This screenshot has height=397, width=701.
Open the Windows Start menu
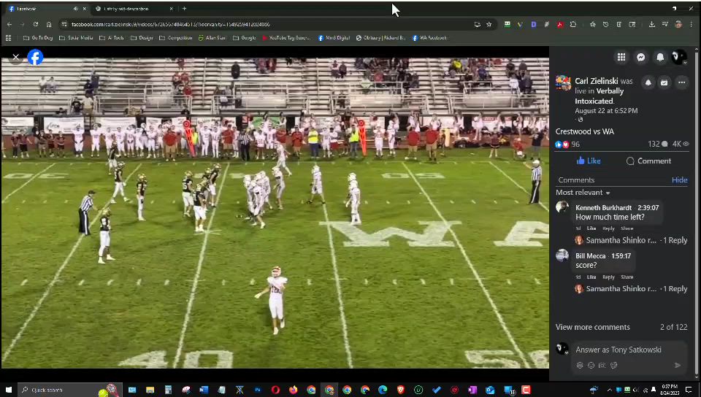(x=8, y=390)
